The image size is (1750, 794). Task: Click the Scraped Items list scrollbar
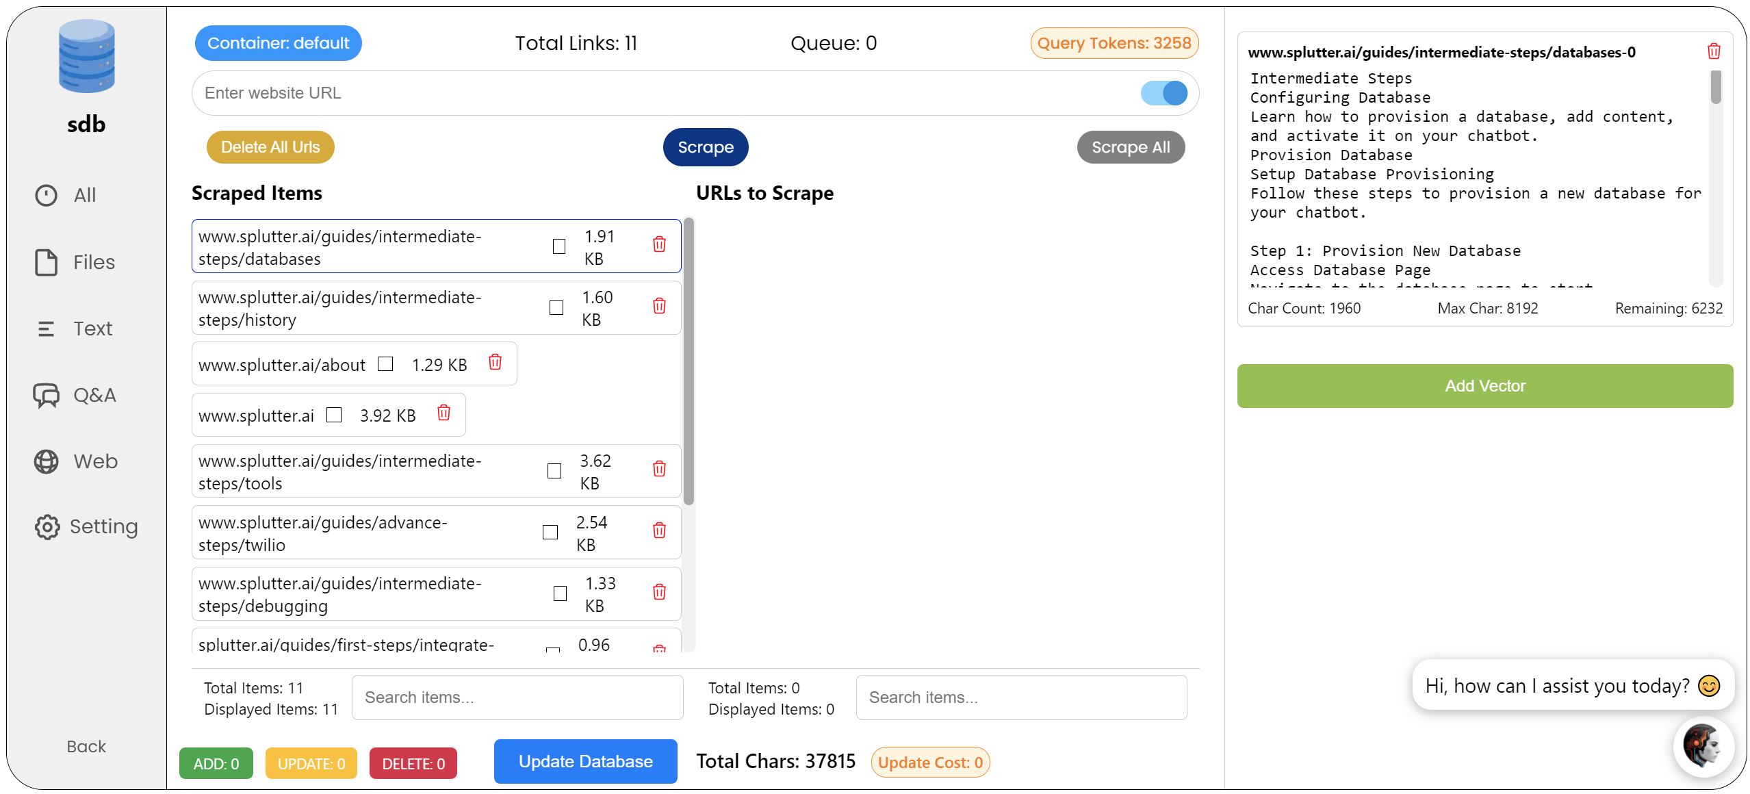coord(689,361)
